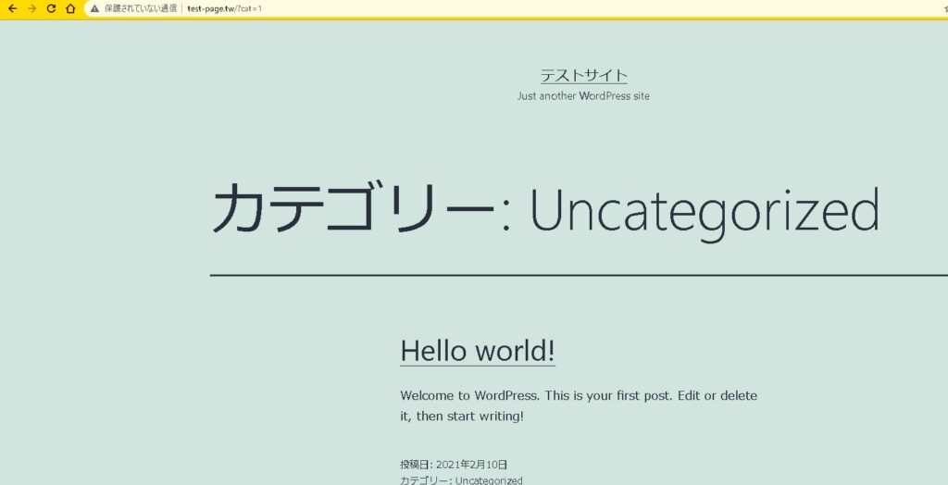Click the カテゴリー: Uncategorized page heading
The height and width of the screenshot is (485, 948).
click(544, 209)
